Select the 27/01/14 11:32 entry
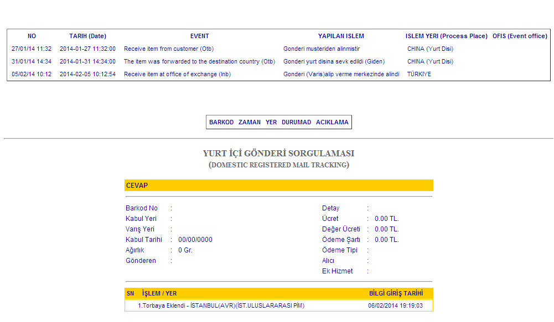Screen dimensions: 554x322 click(32, 49)
